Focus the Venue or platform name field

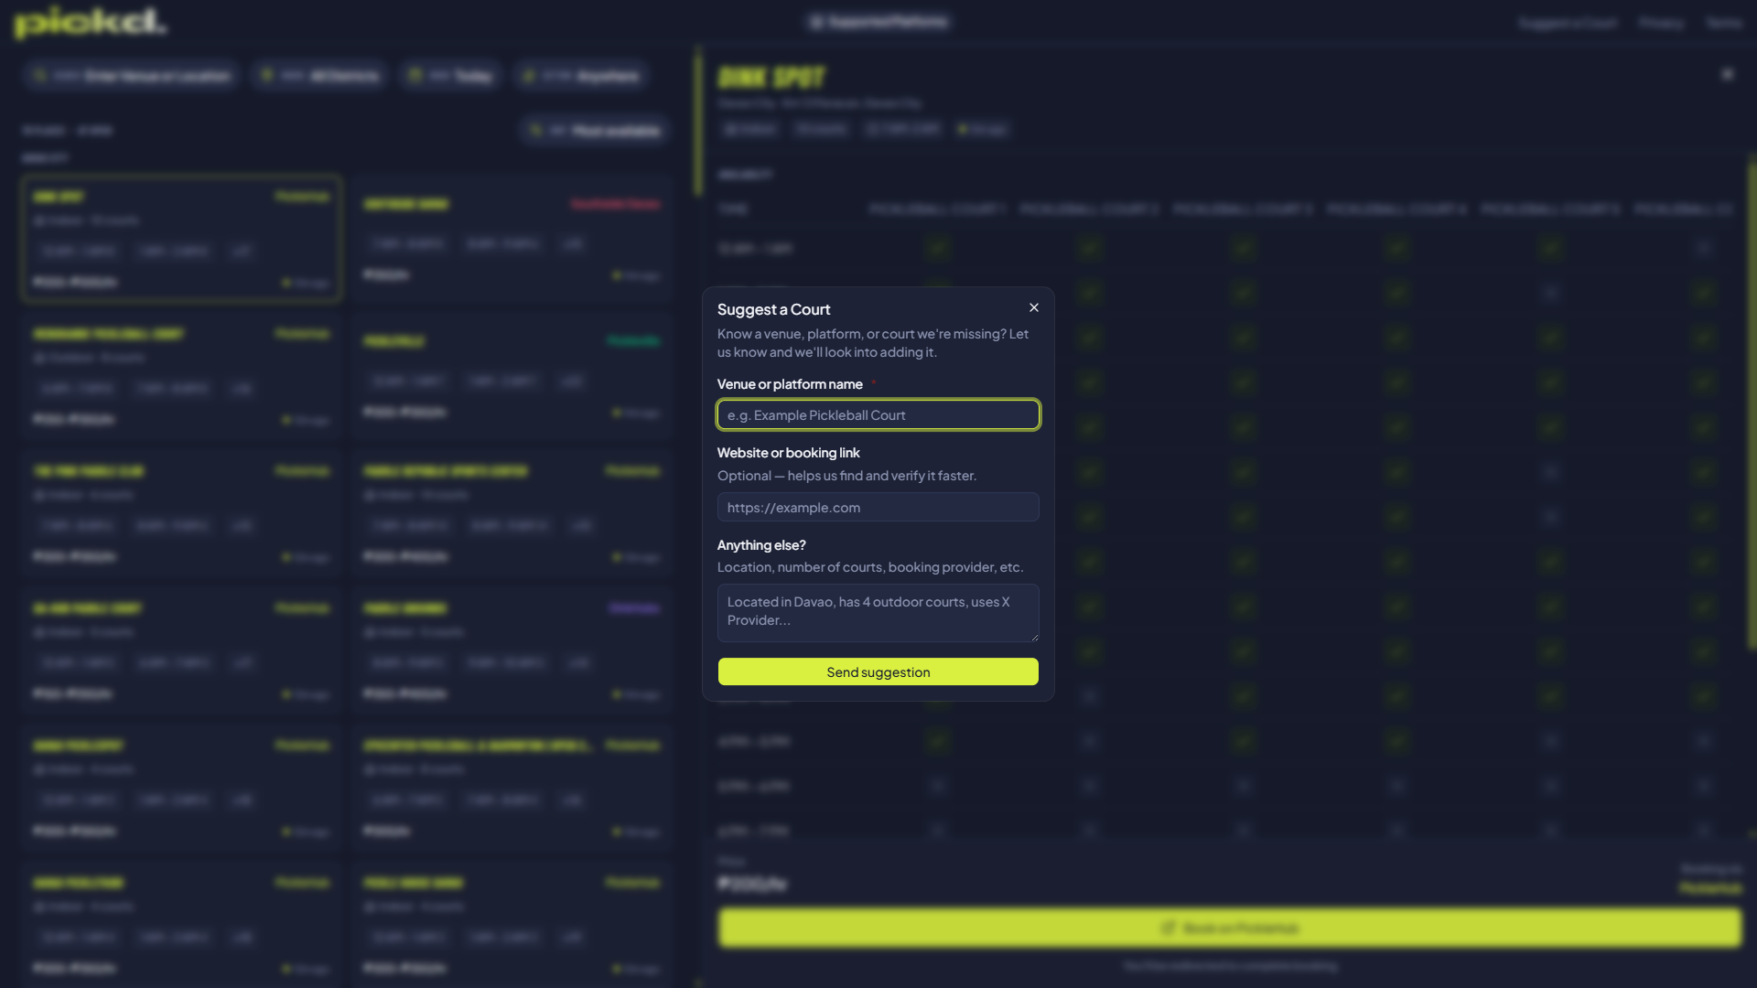[x=878, y=414]
